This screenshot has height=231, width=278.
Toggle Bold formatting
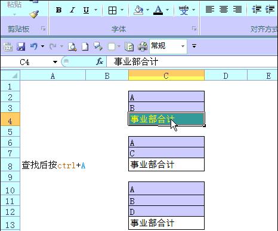58,10
